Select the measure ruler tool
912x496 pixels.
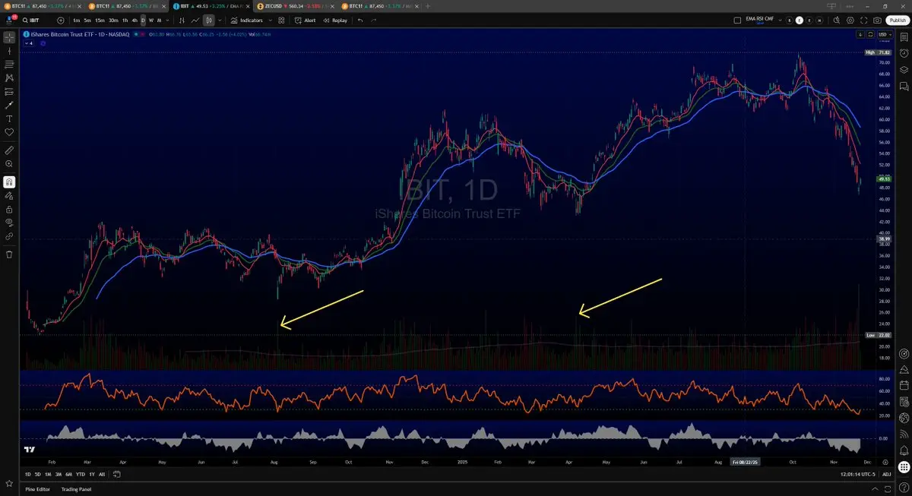coord(9,150)
